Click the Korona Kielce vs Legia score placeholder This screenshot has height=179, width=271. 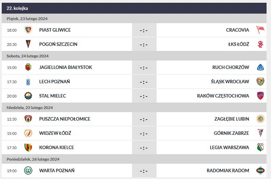tap(144, 147)
